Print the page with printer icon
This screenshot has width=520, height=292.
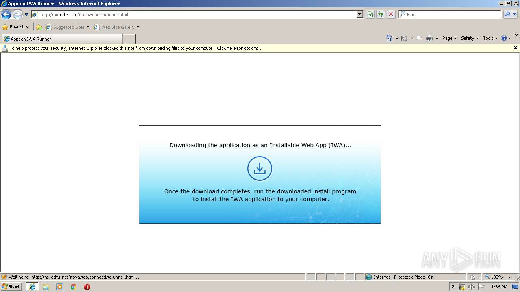coord(429,38)
